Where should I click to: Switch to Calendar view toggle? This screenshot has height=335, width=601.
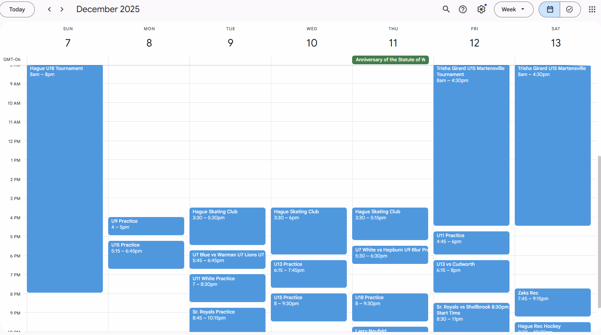tap(550, 9)
